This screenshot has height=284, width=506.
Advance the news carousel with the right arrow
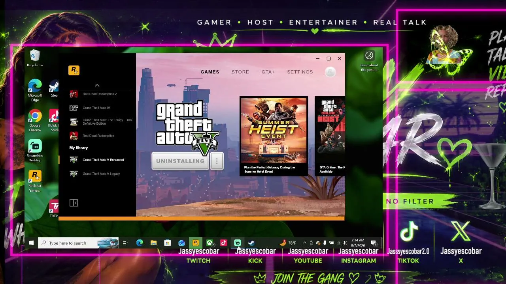(x=339, y=137)
